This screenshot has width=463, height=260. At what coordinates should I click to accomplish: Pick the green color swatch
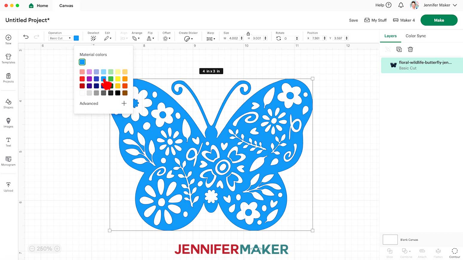click(x=111, y=79)
